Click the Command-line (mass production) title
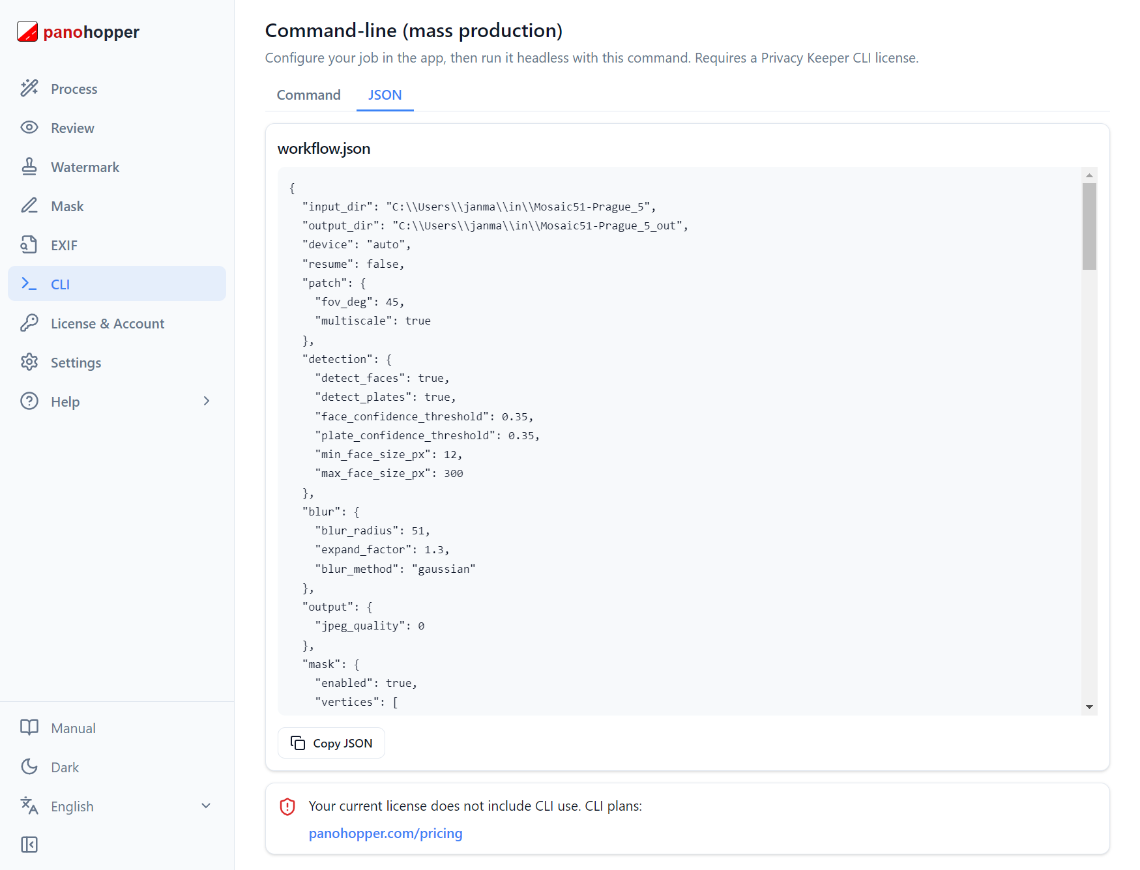 (414, 31)
